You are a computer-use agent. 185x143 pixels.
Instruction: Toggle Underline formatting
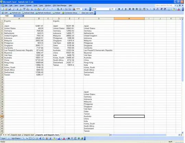(x=126, y=9)
